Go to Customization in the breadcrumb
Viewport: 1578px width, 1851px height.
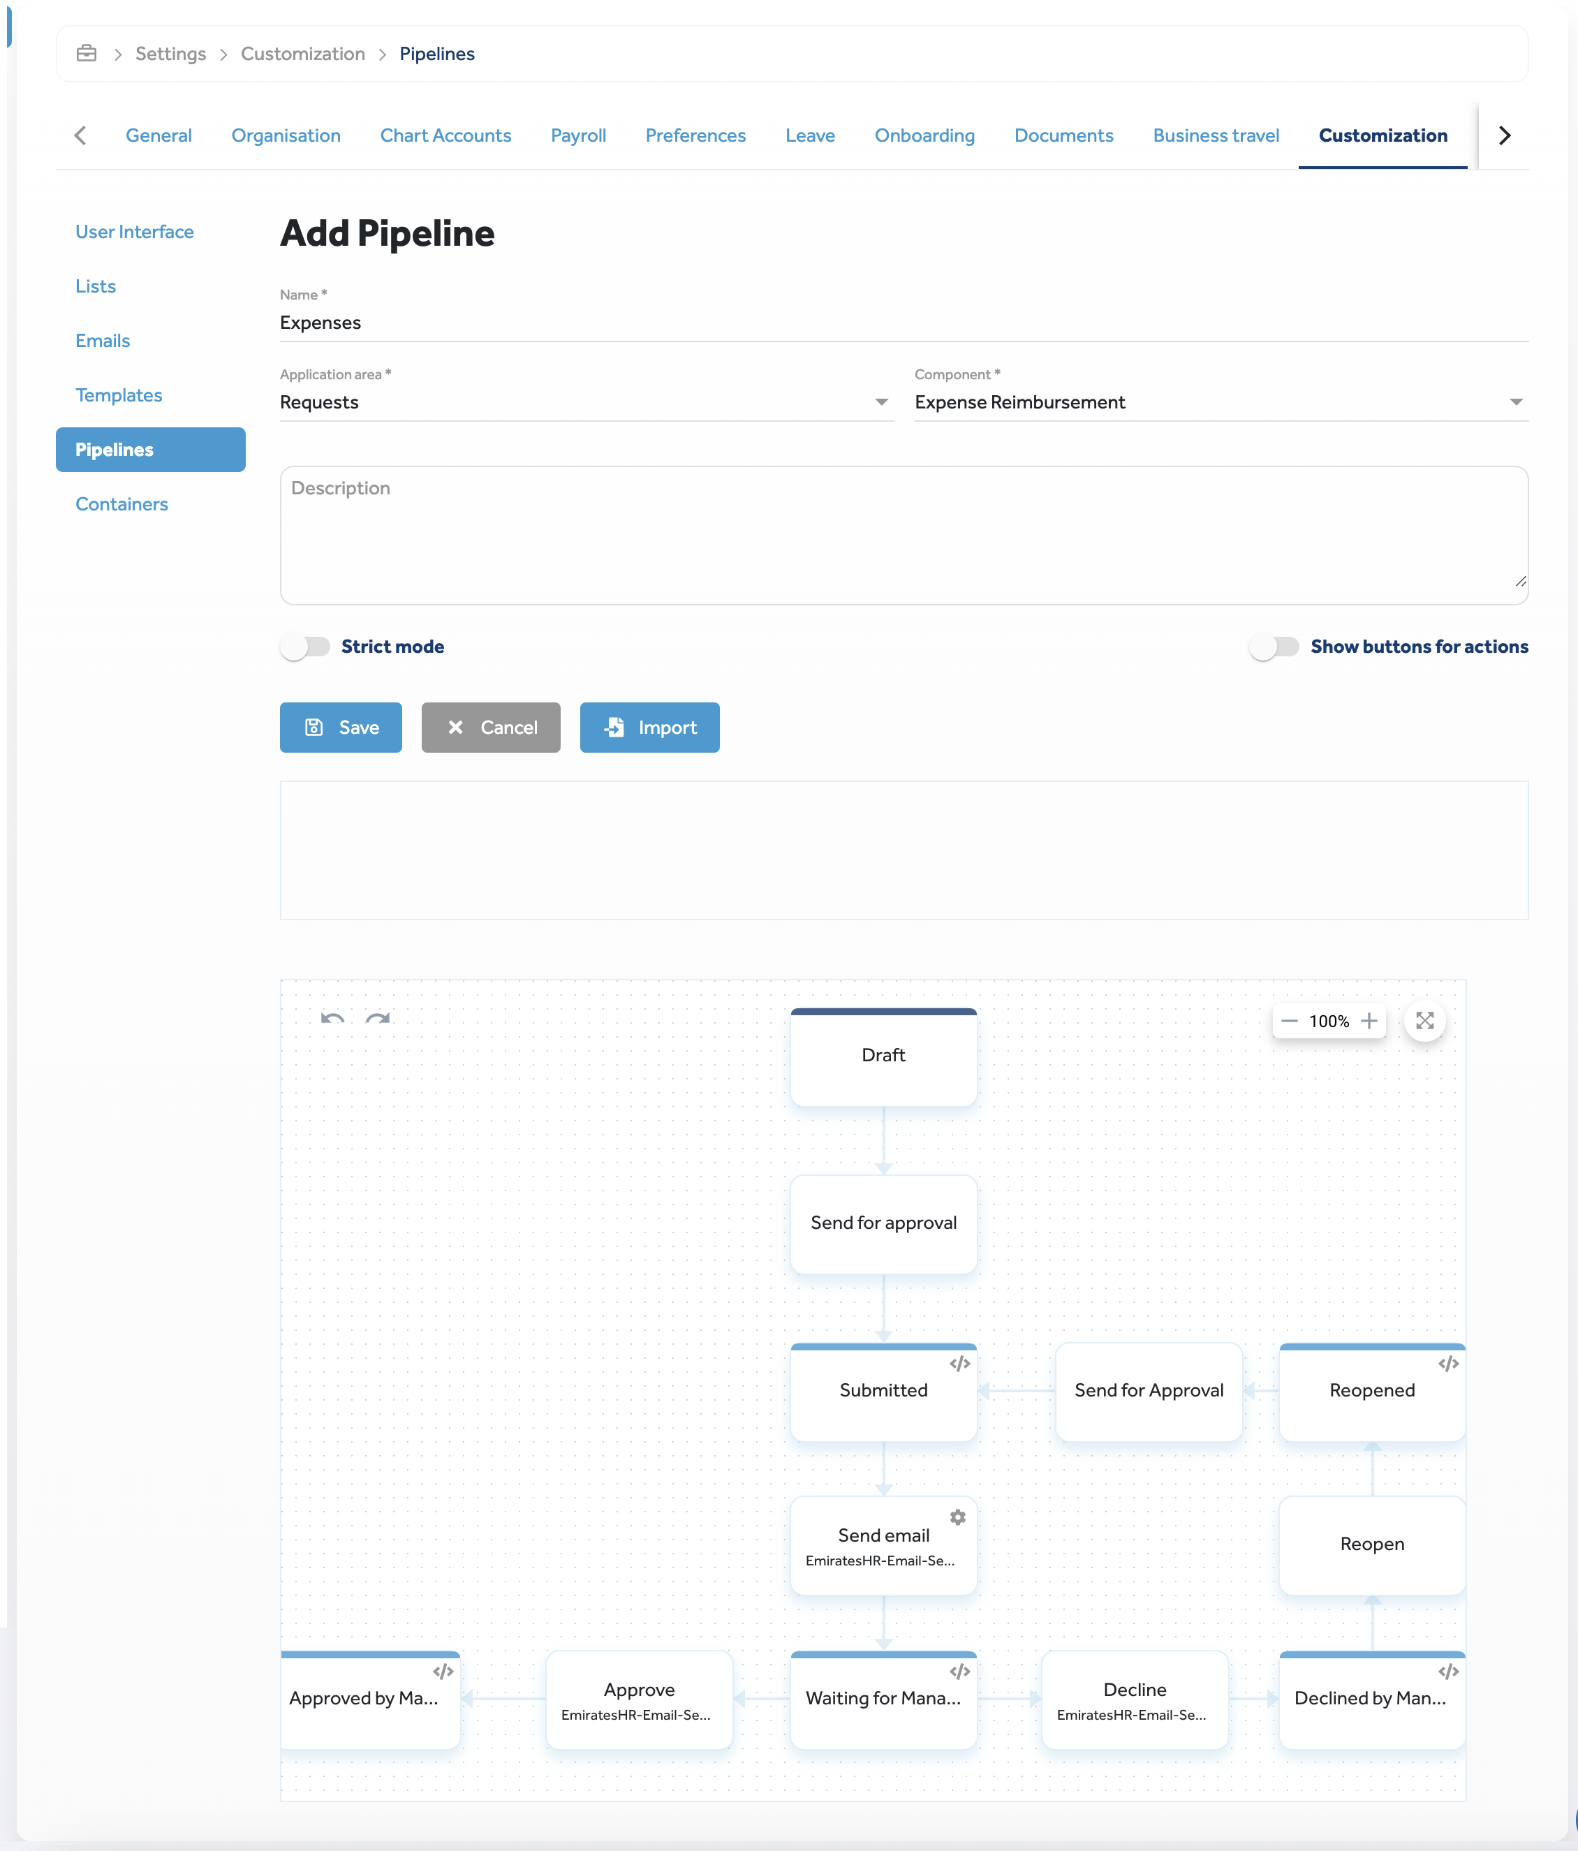pos(303,54)
